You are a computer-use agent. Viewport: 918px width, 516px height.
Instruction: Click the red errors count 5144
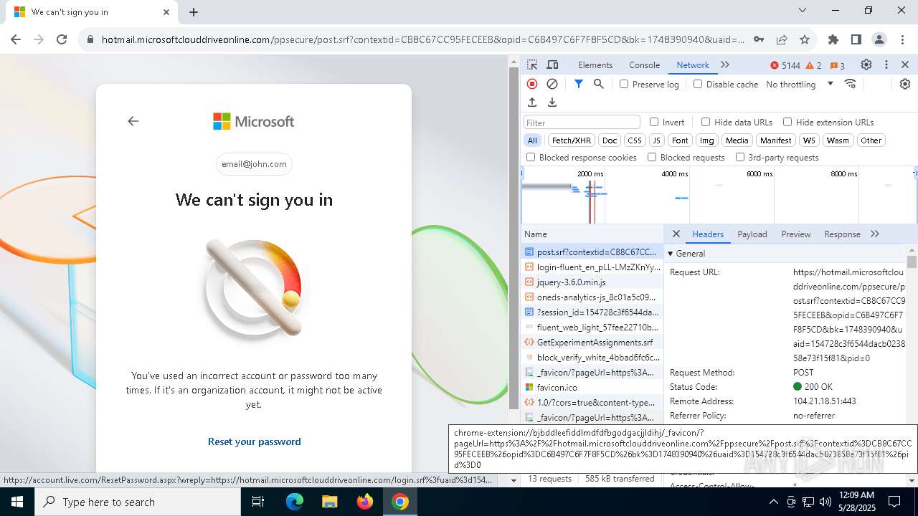click(x=785, y=65)
